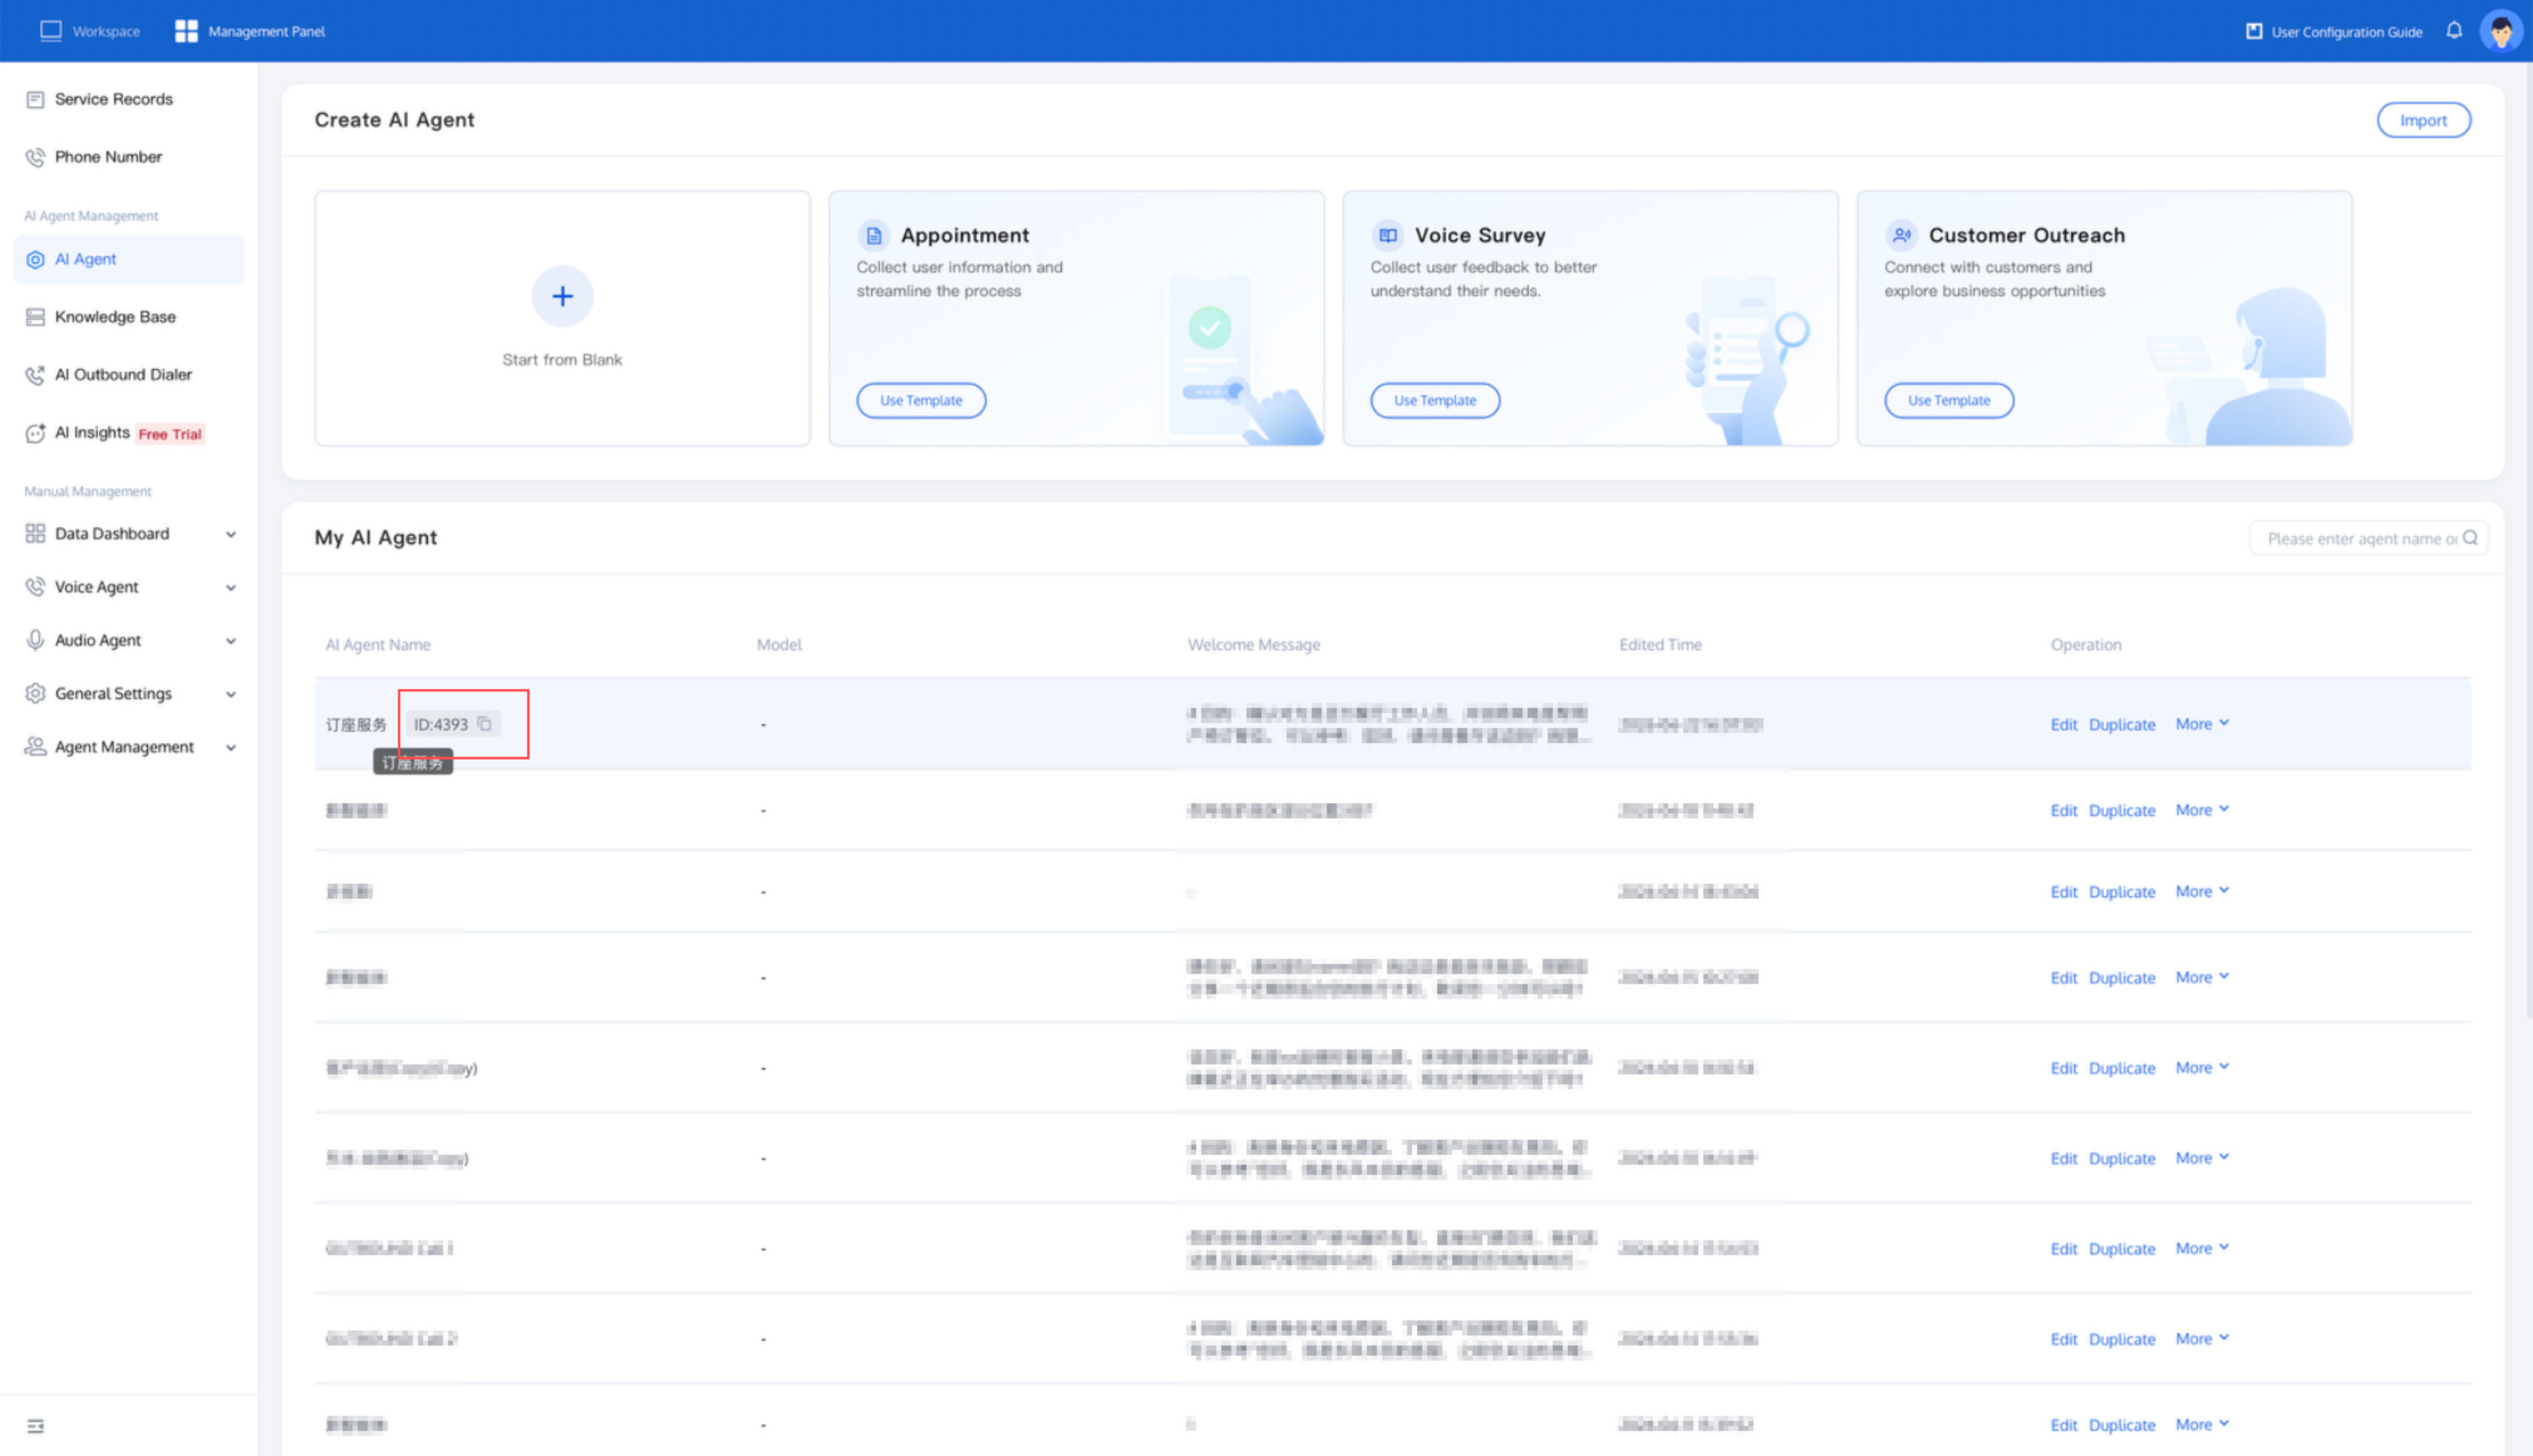Click the AI Insights sidebar icon
This screenshot has width=2533, height=1456.
click(35, 433)
